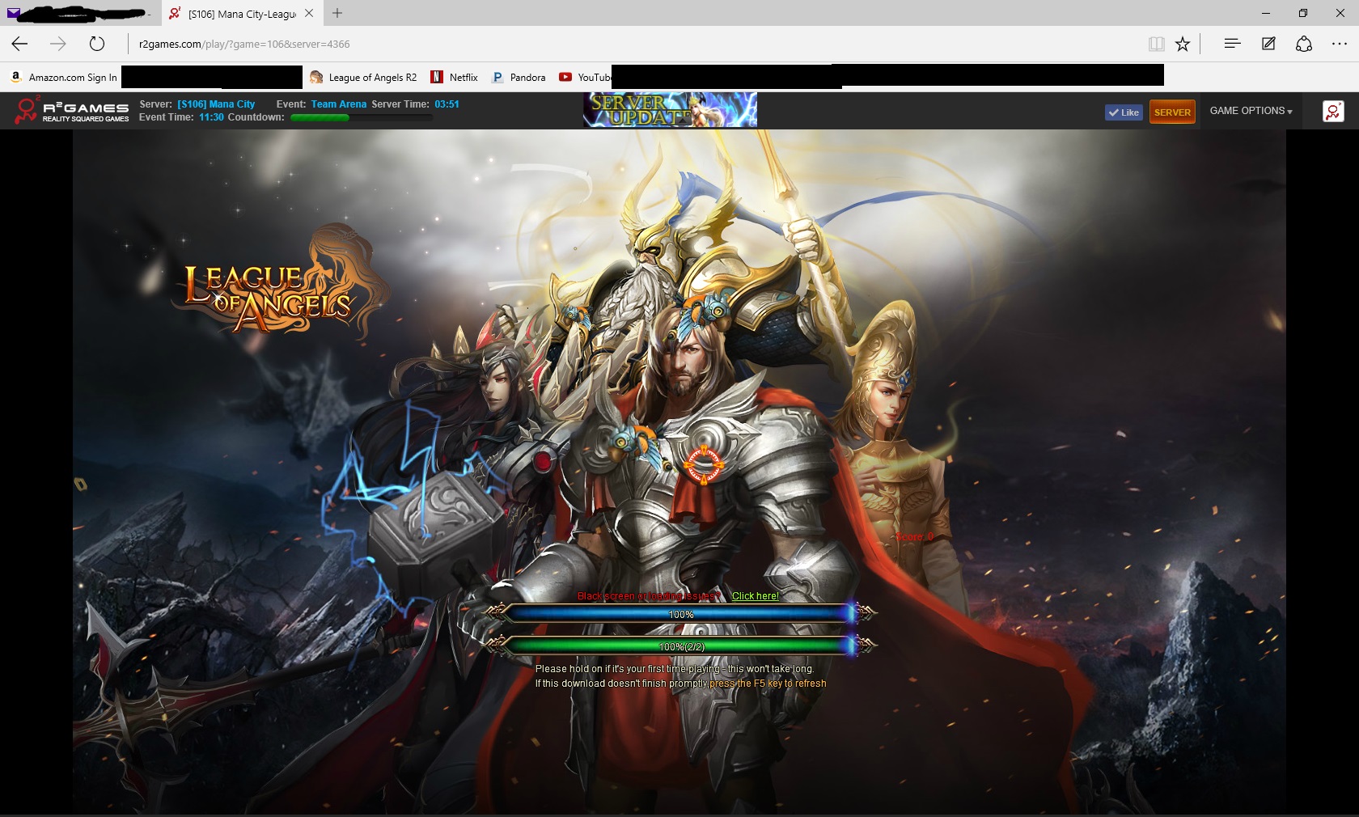The width and height of the screenshot is (1359, 817).
Task: Open the orange SERVER button
Action: pos(1172,112)
